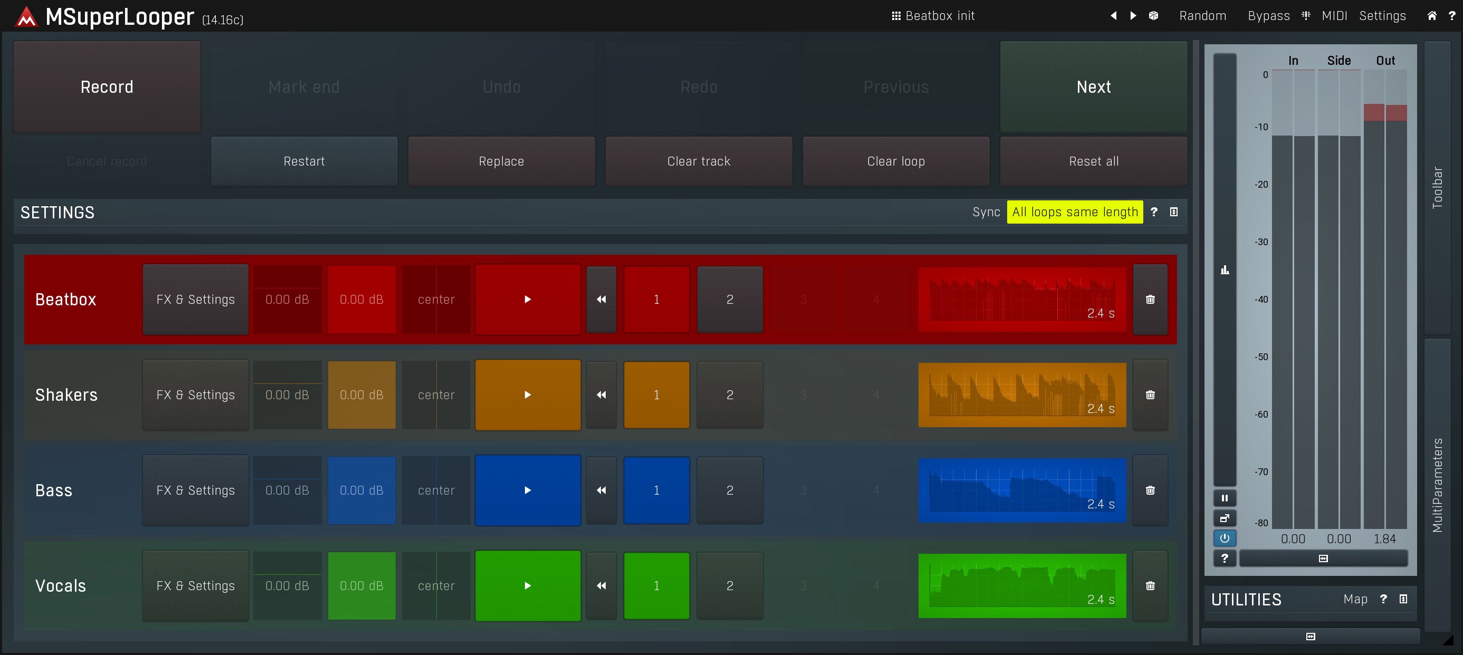Image resolution: width=1463 pixels, height=655 pixels.
Task: Delete the Beatbox track with its trash icon
Action: 1150,299
